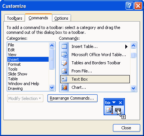Image resolution: width=144 pixels, height=136 pixels.
Task: Select the Drawing category
Action: pyautogui.click(x=28, y=88)
